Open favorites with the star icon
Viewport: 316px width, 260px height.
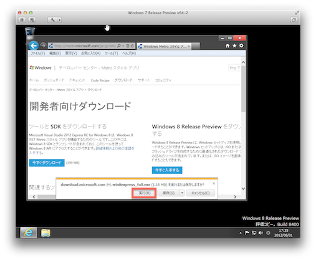pos(234,46)
